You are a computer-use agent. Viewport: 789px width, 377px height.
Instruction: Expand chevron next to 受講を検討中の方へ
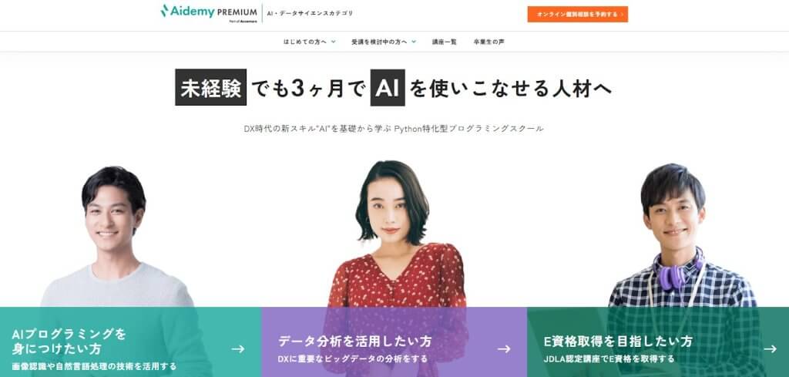(414, 42)
